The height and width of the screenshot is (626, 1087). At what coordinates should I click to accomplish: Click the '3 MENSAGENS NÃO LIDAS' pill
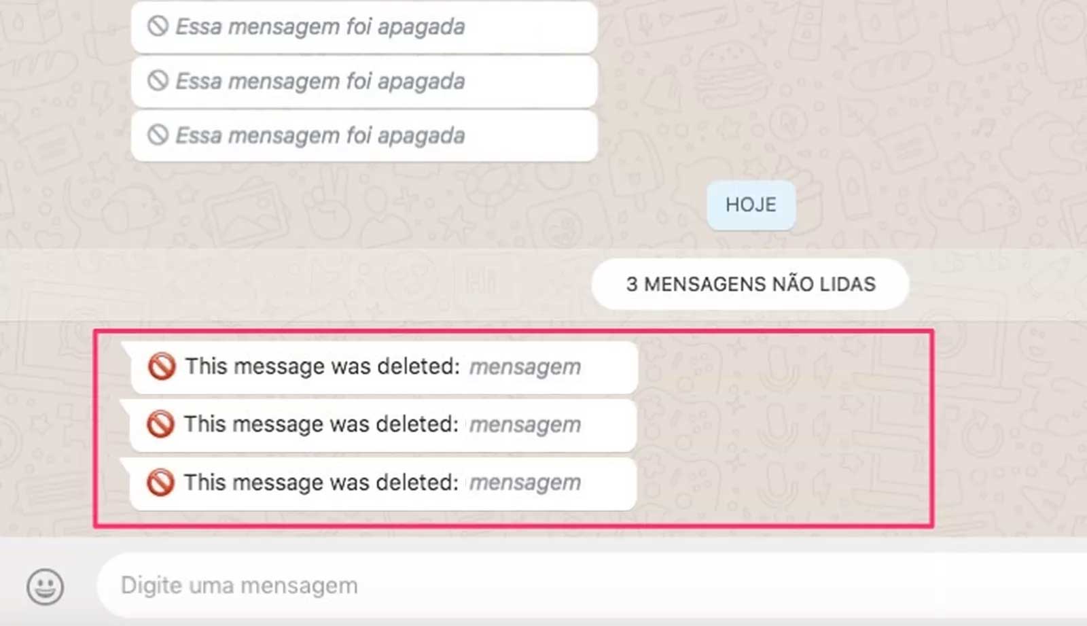click(x=750, y=284)
